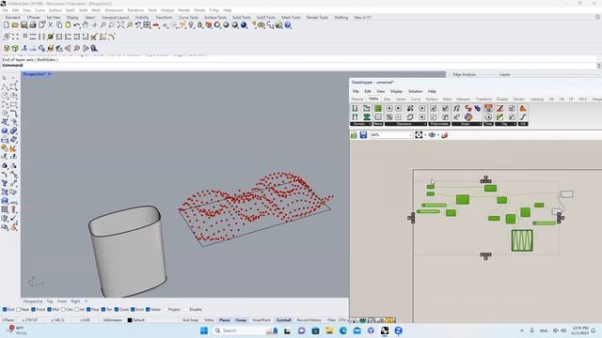Screen dimensions: 602x338
Task: Toggle Osnap in status bar
Action: pyautogui.click(x=241, y=320)
